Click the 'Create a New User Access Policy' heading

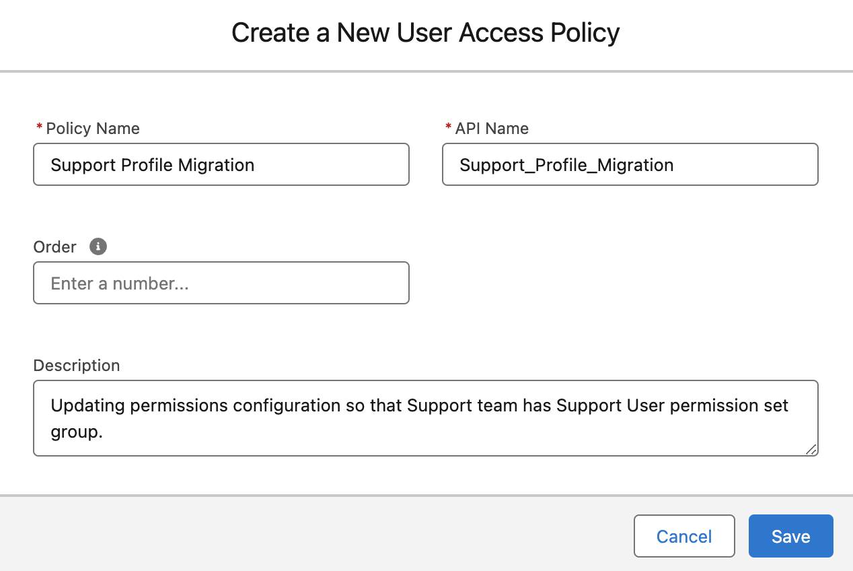[x=426, y=32]
